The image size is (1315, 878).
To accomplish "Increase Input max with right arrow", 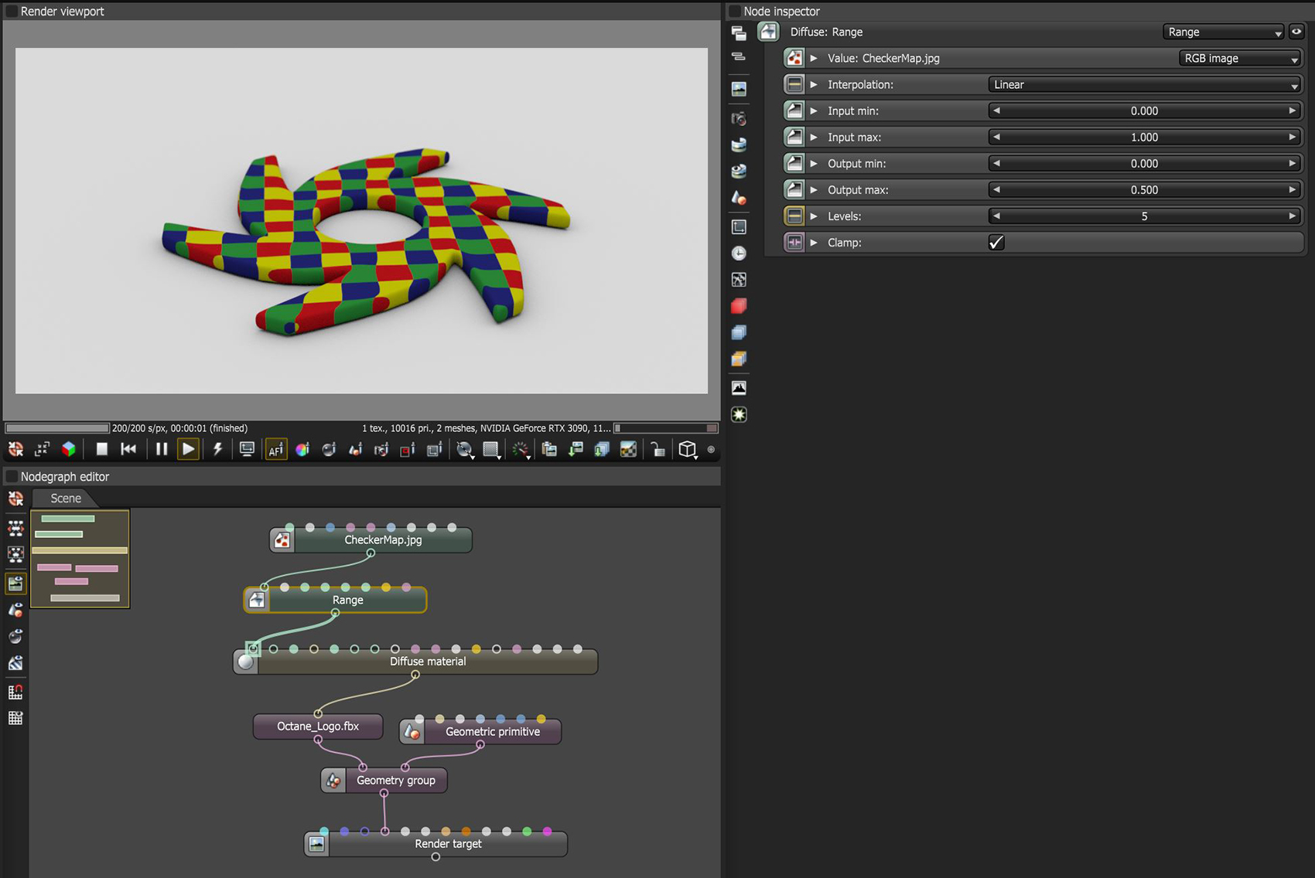I will tap(1292, 137).
